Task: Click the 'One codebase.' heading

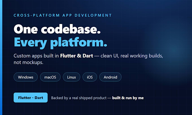Action: (57, 29)
